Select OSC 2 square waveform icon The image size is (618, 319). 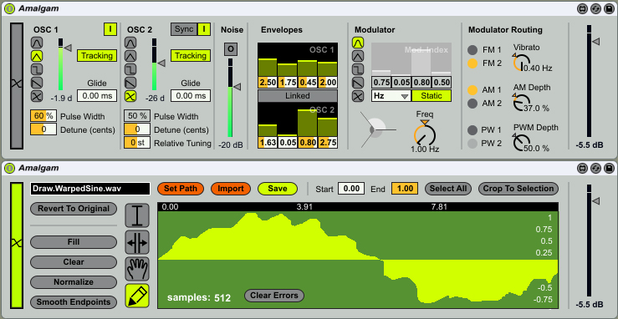[x=130, y=69]
